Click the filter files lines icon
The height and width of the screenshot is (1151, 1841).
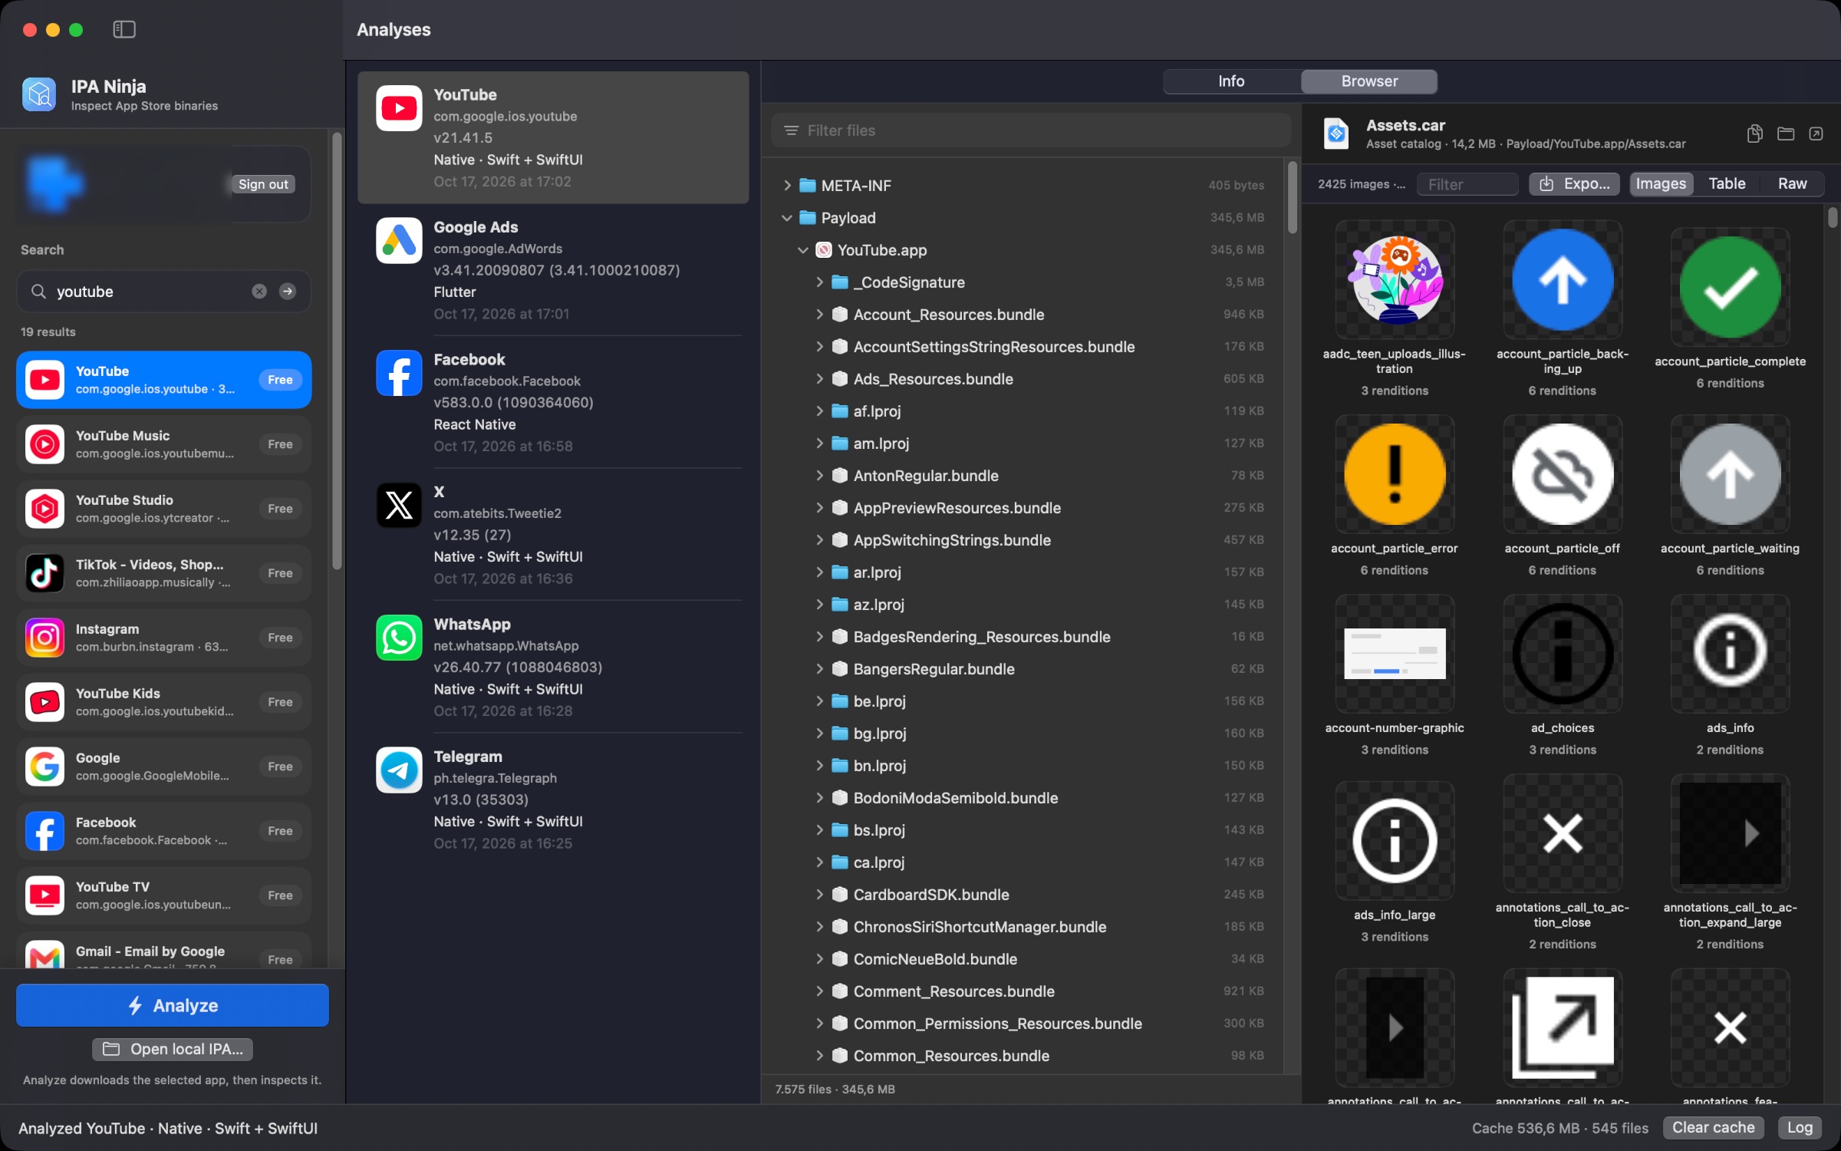791,130
